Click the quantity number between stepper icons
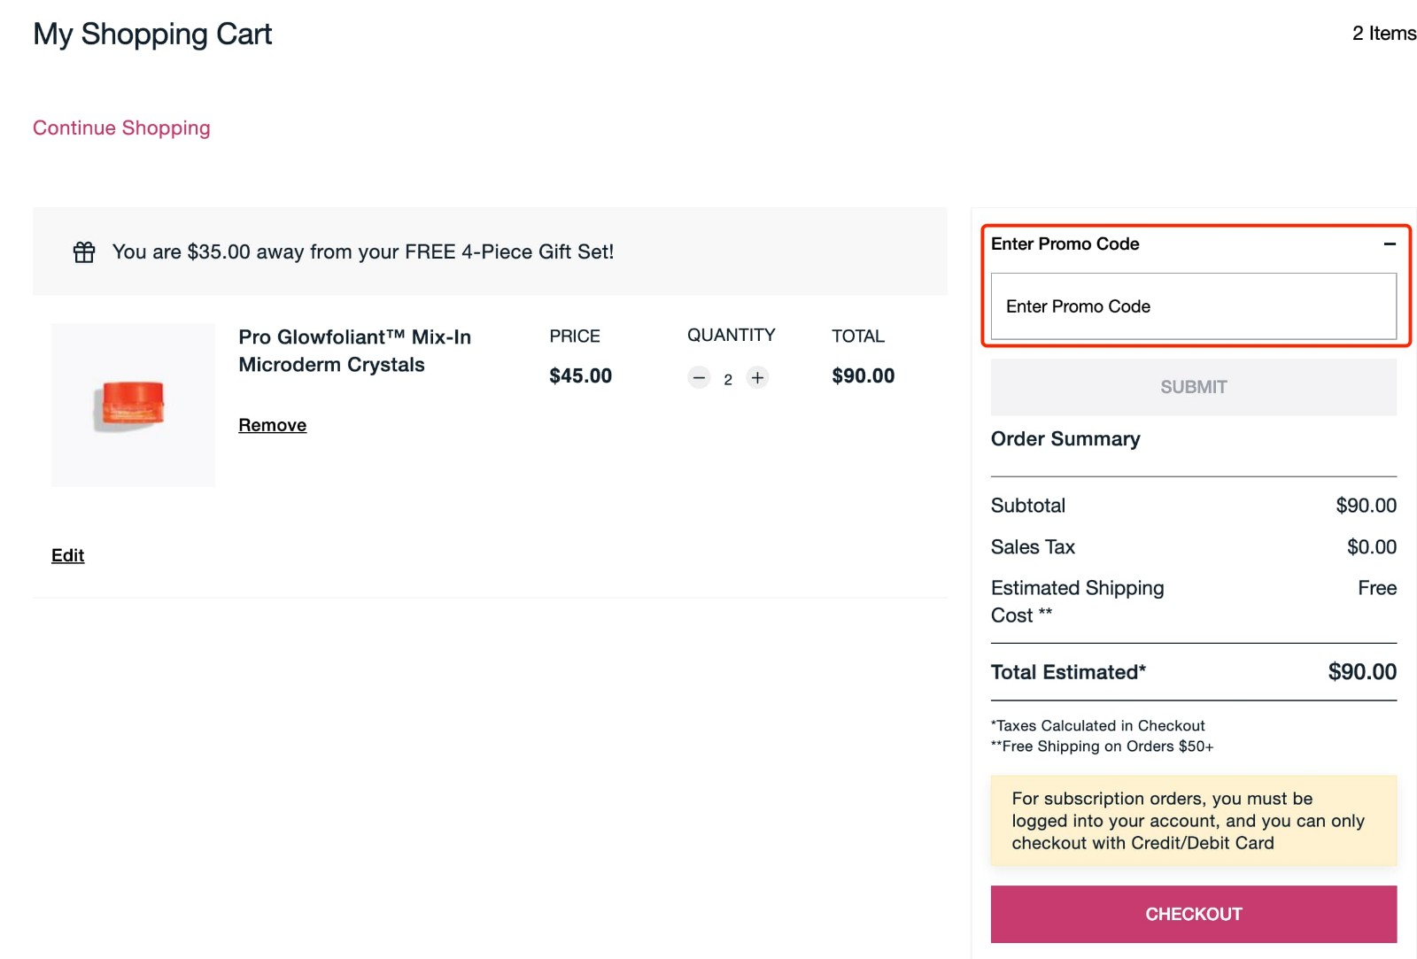Screen dimensions: 1417x959 coord(728,378)
